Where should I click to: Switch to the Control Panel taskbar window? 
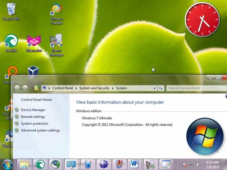pos(71,165)
